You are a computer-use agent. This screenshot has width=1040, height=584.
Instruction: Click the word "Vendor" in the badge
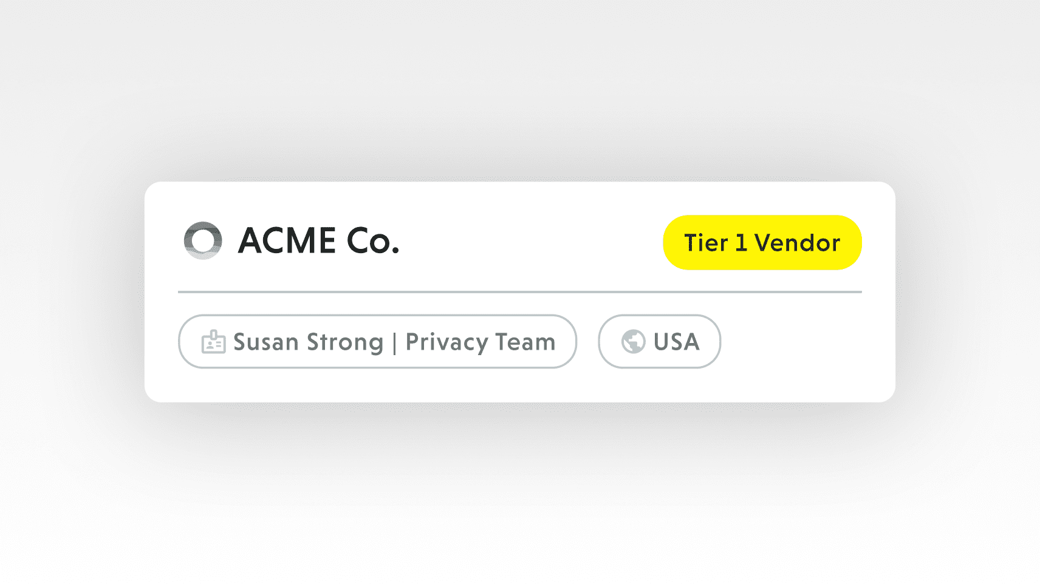coord(797,243)
